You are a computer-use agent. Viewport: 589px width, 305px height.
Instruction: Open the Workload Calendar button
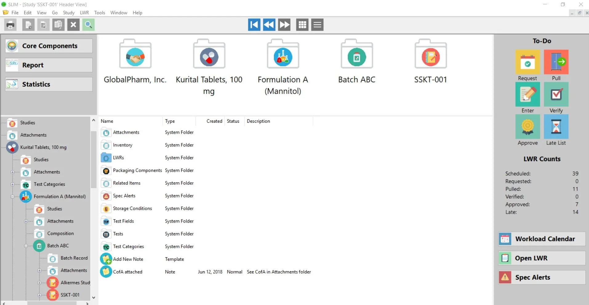(542, 239)
